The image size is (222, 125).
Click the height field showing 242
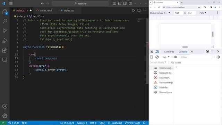click(x=191, y=13)
